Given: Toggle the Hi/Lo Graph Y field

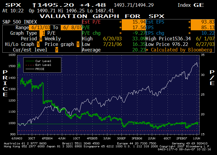Looking at the screenshot, I should tap(38, 44).
